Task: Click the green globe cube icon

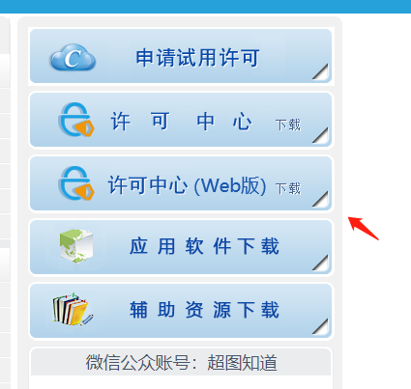Action: 76,245
